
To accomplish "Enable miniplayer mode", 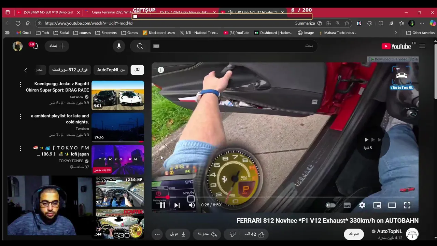I will point(377,205).
